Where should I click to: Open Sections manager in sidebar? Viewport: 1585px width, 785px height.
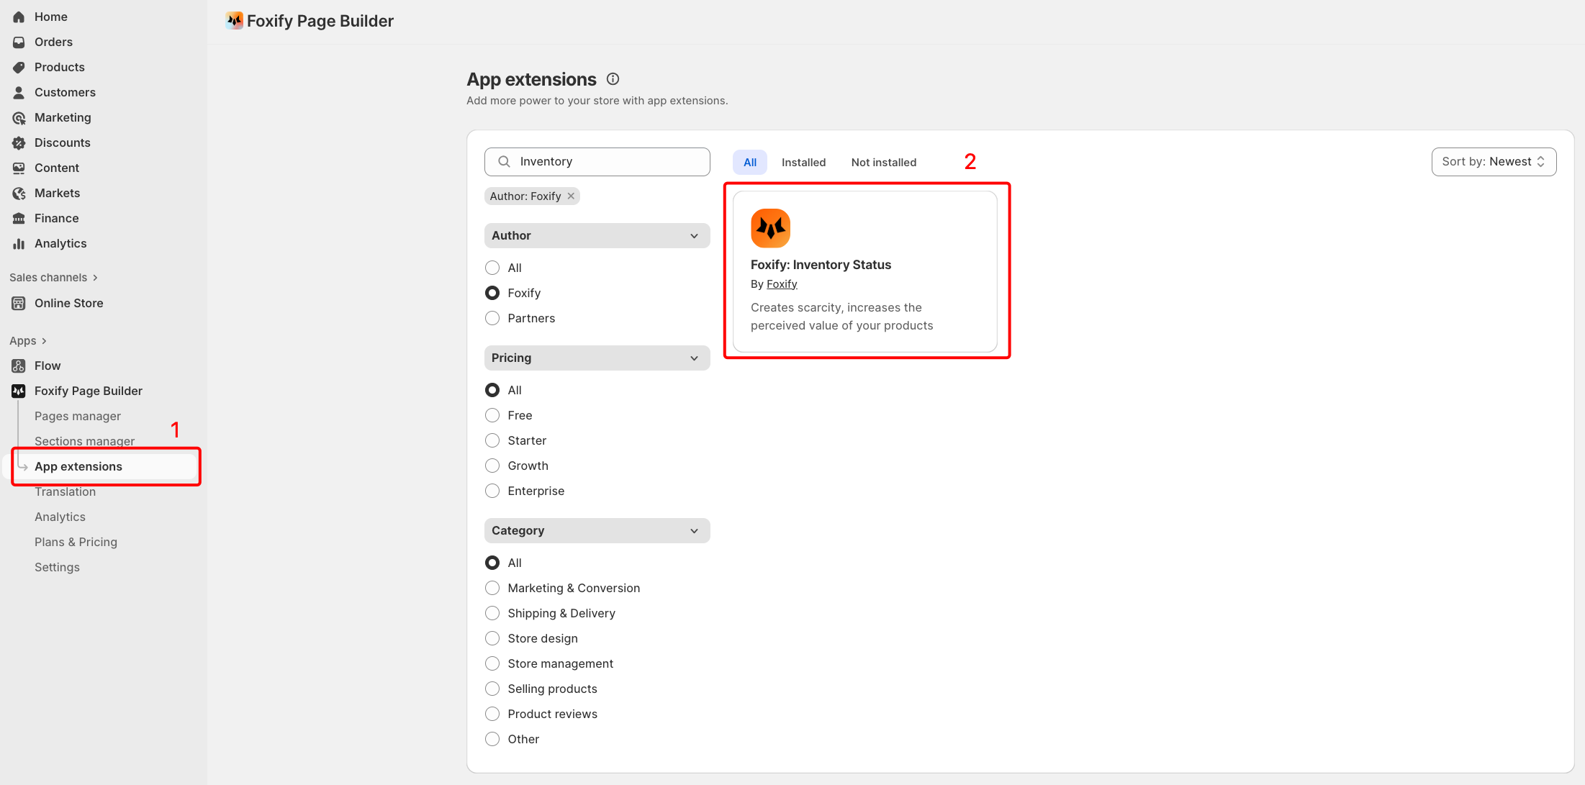pyautogui.click(x=85, y=441)
